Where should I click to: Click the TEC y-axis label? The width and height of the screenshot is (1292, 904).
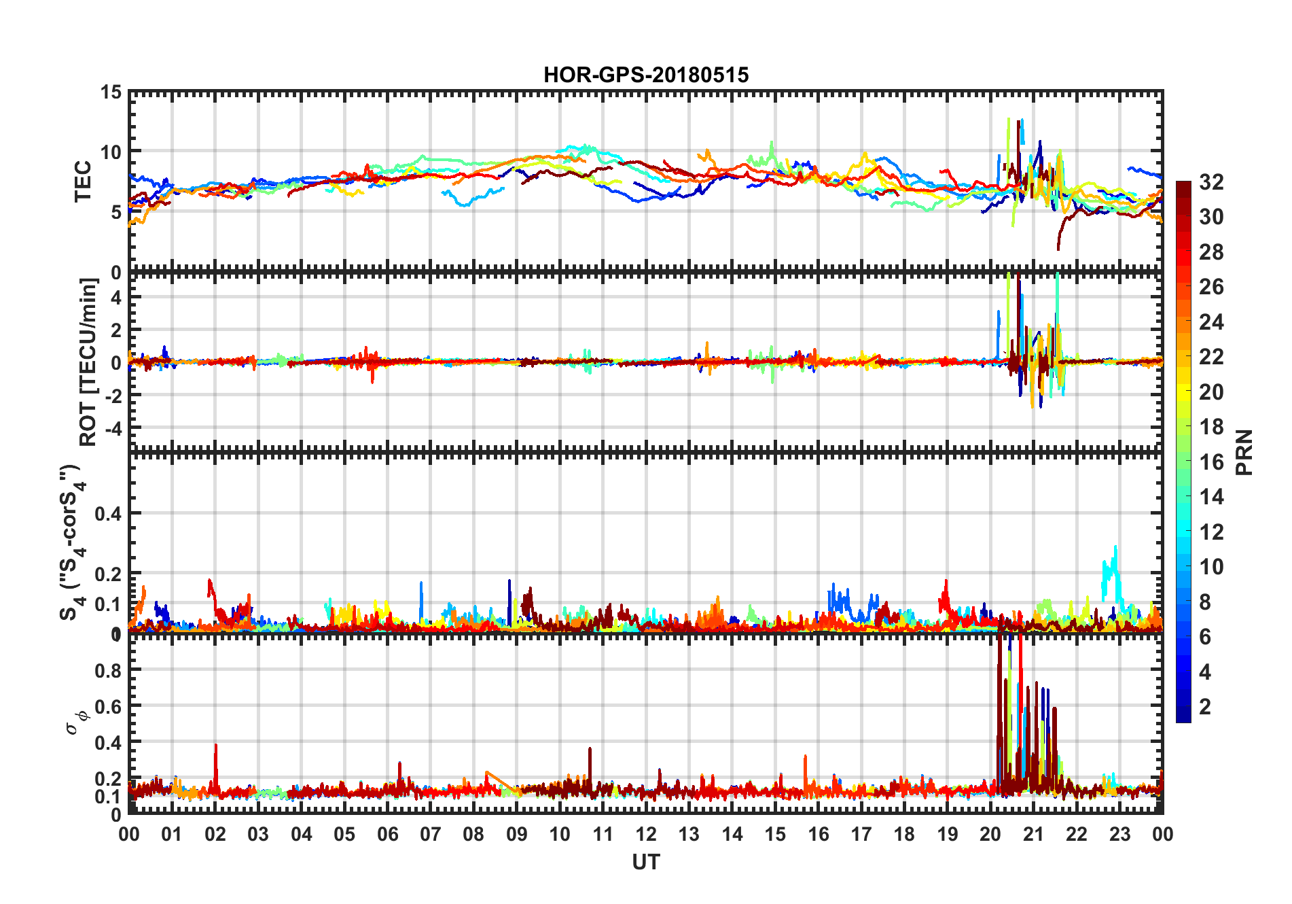pyautogui.click(x=82, y=181)
